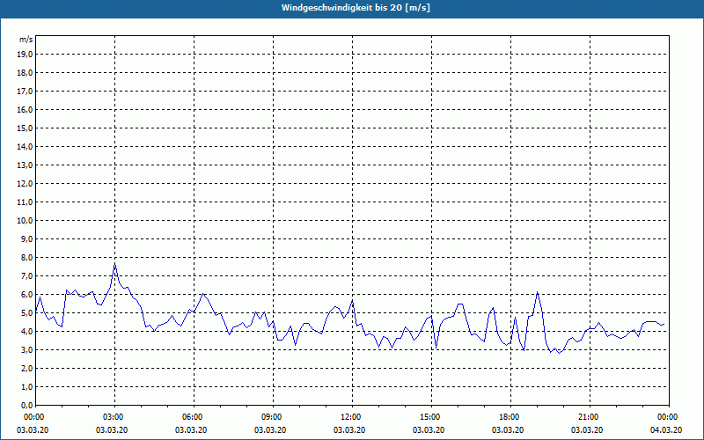Select the '09:00' x-axis time

click(273, 417)
